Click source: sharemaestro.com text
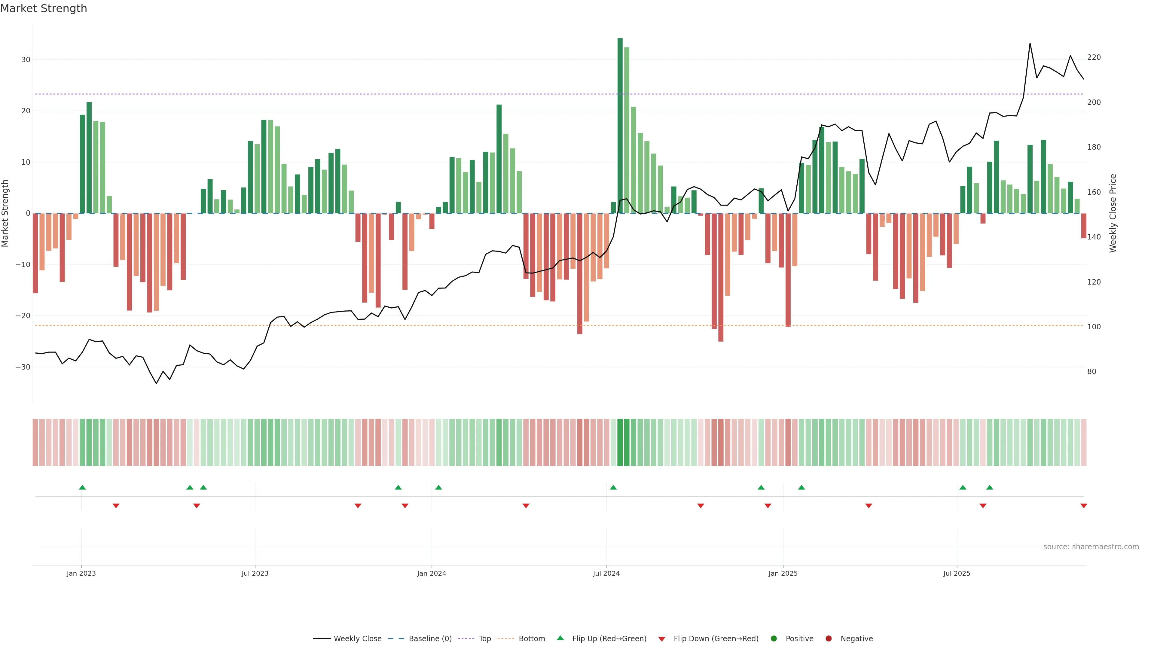This screenshot has width=1154, height=649. [x=1091, y=547]
